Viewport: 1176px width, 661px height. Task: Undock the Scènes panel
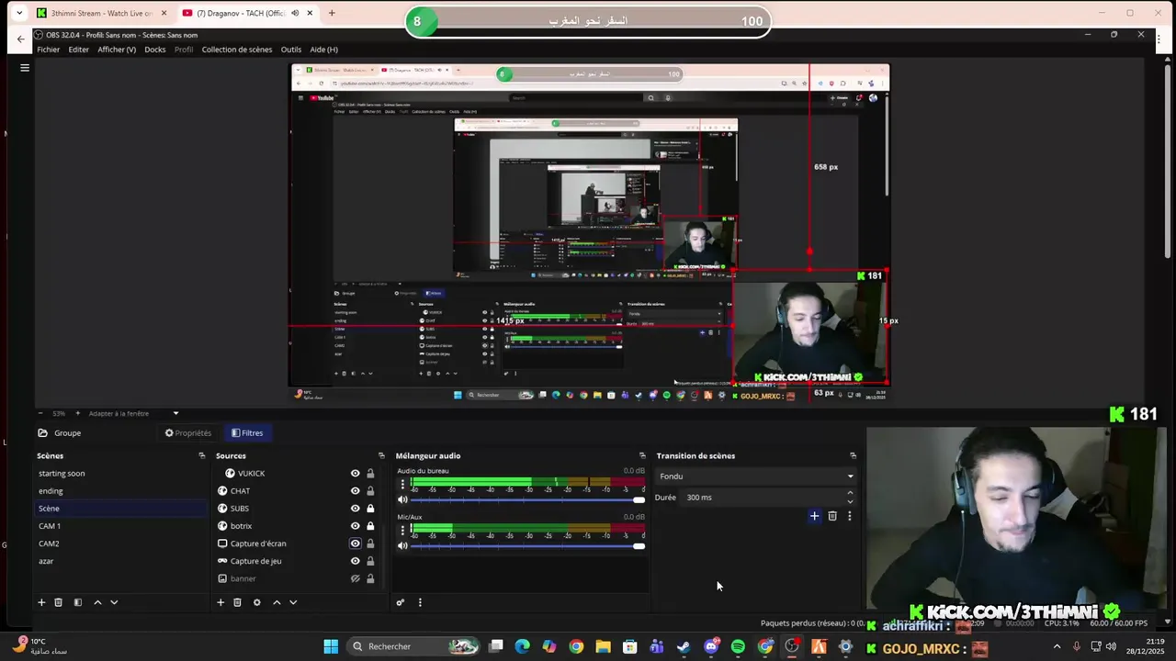pos(201,455)
